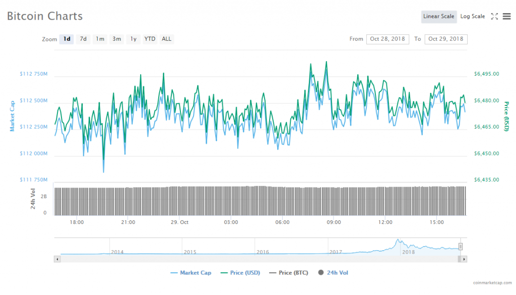Click the To date field

446,39
